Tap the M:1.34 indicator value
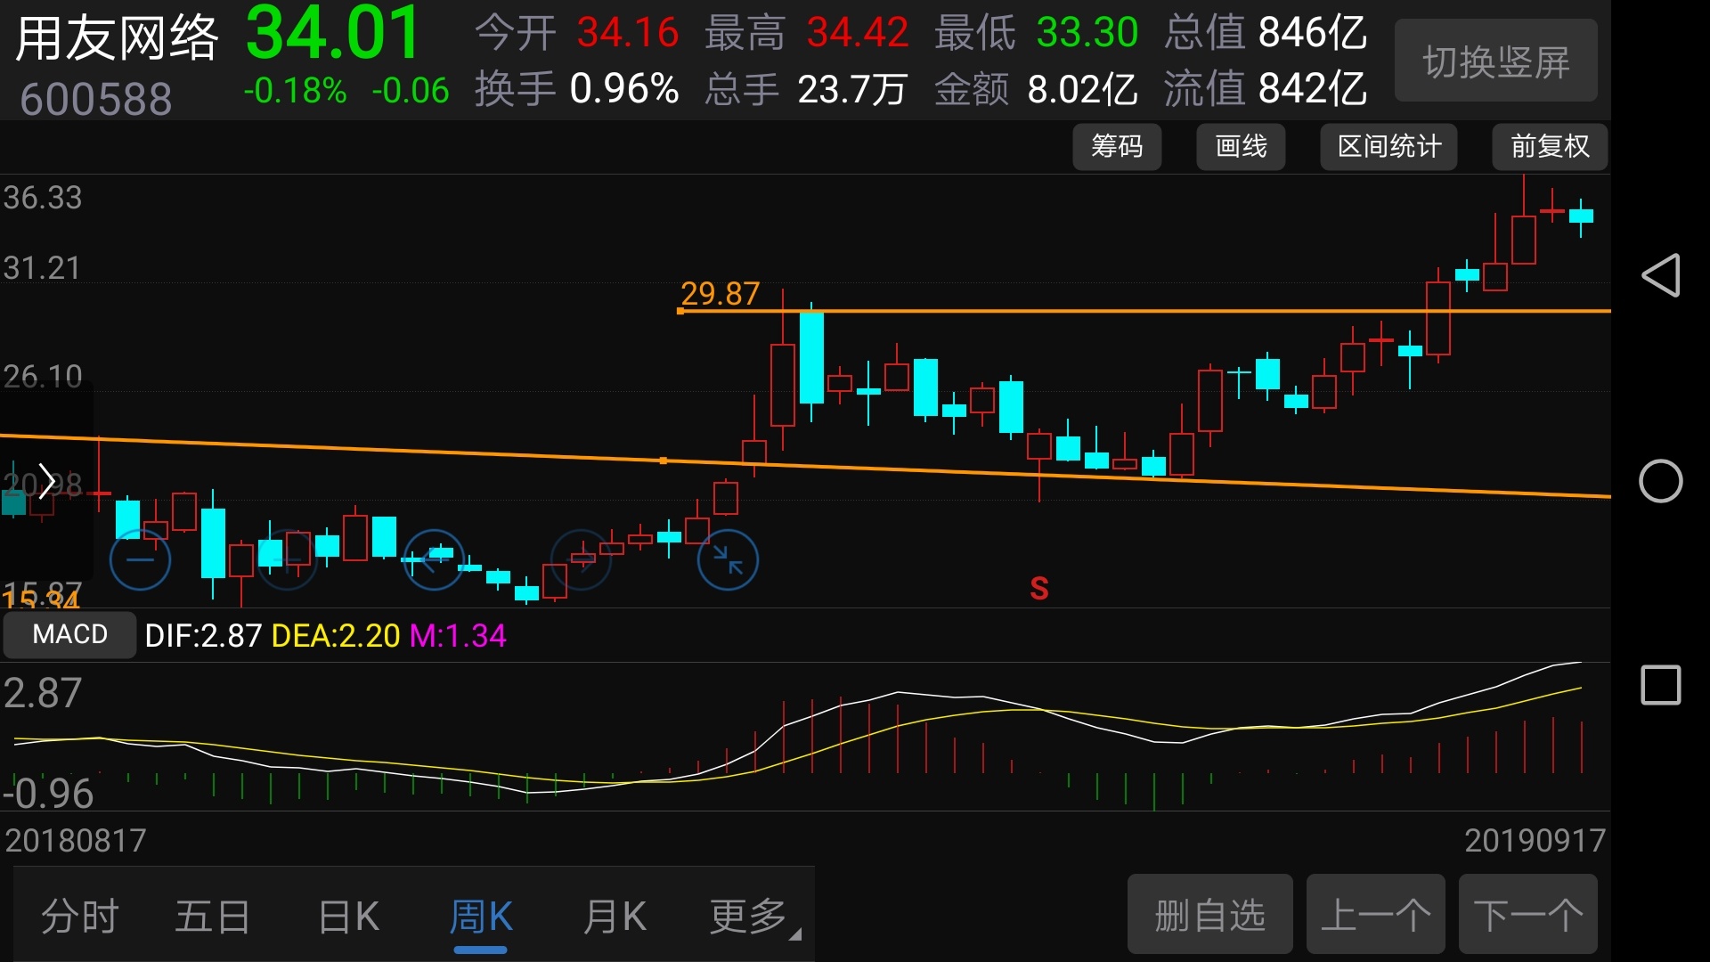The image size is (1710, 962). (x=458, y=635)
